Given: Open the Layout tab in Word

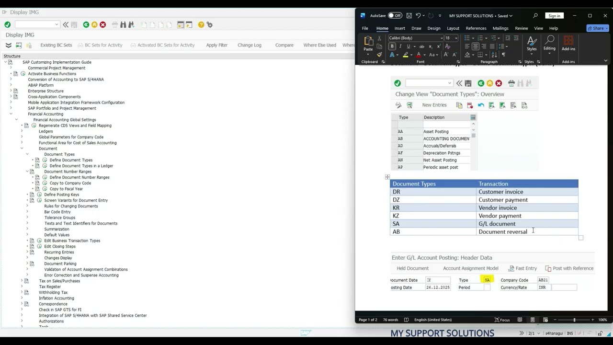Looking at the screenshot, I should [x=453, y=28].
